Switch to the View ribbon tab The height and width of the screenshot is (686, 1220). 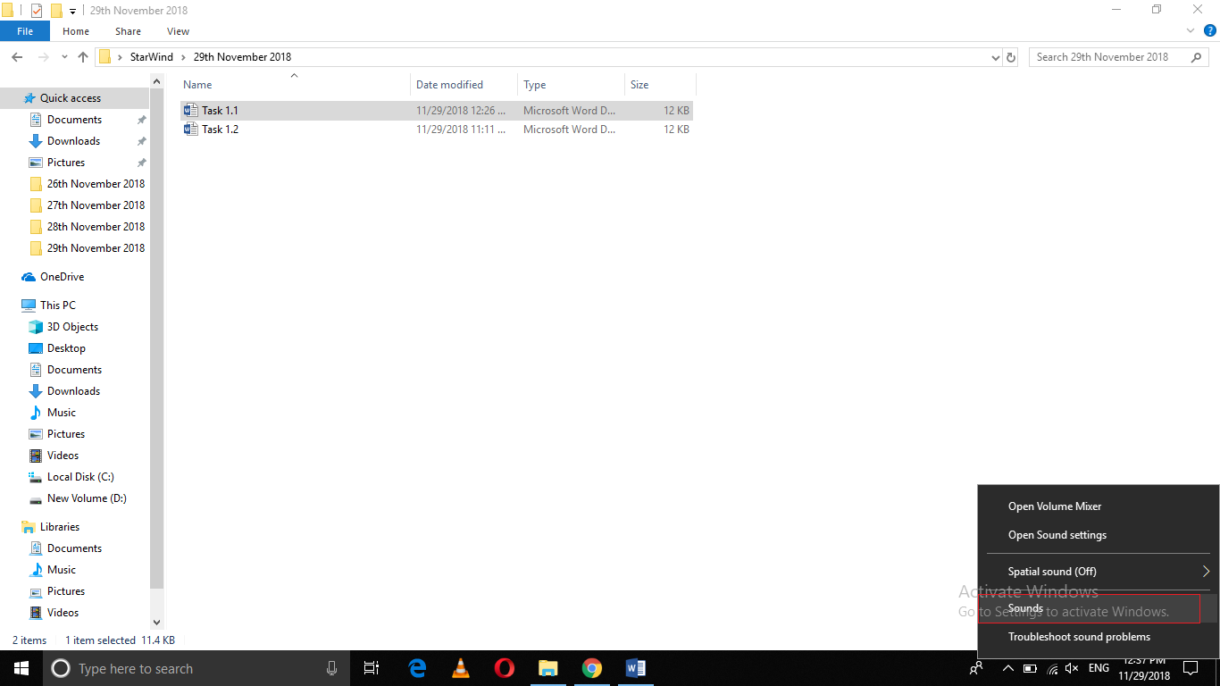tap(177, 30)
